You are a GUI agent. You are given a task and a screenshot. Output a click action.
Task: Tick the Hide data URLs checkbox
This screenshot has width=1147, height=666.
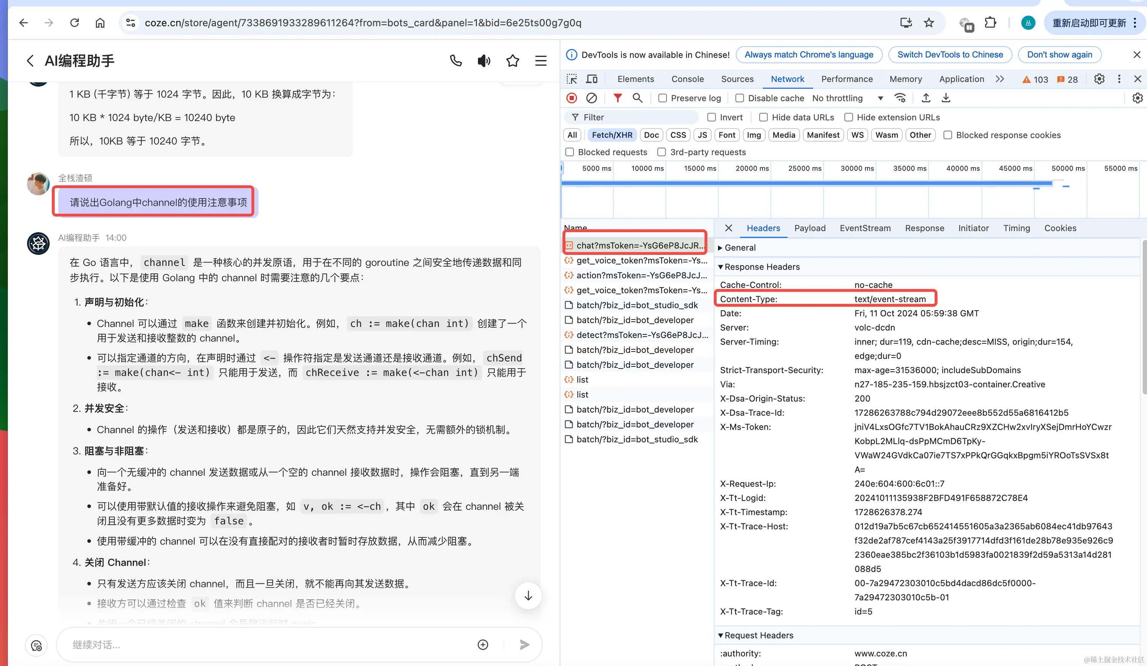pos(764,118)
